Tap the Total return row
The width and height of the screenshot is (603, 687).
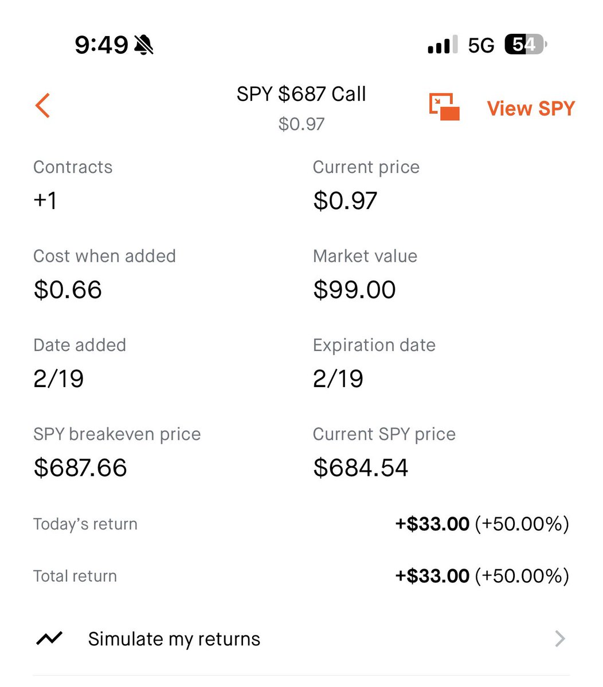coord(301,576)
